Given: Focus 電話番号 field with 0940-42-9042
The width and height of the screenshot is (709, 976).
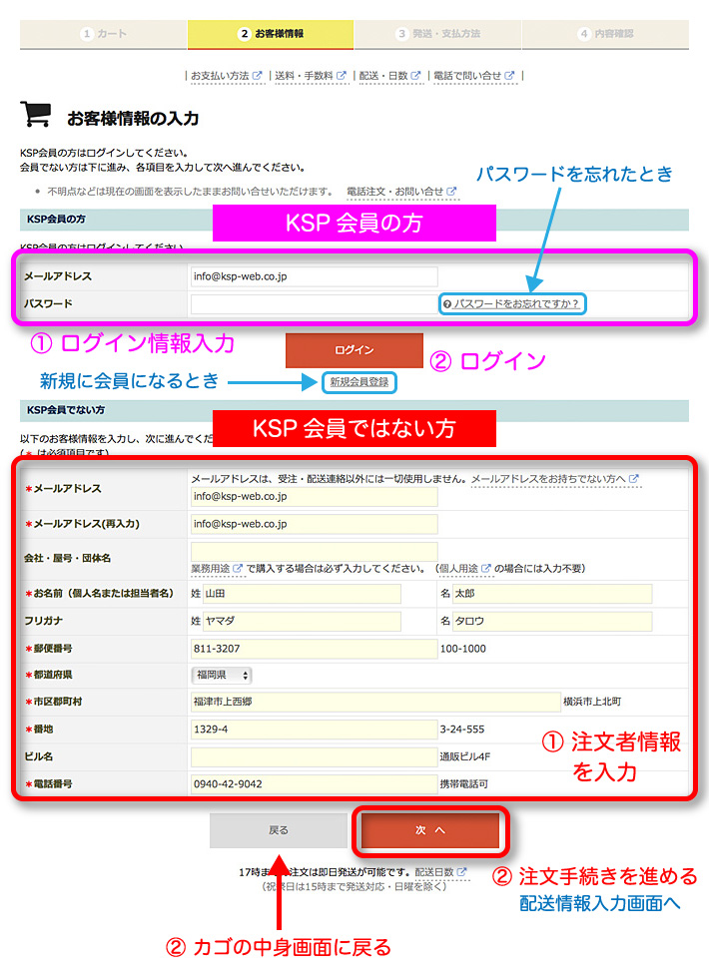Looking at the screenshot, I should click(314, 783).
